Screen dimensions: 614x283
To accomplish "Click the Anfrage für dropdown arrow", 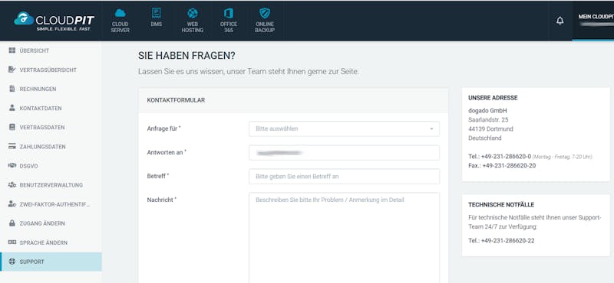I will click(x=431, y=128).
